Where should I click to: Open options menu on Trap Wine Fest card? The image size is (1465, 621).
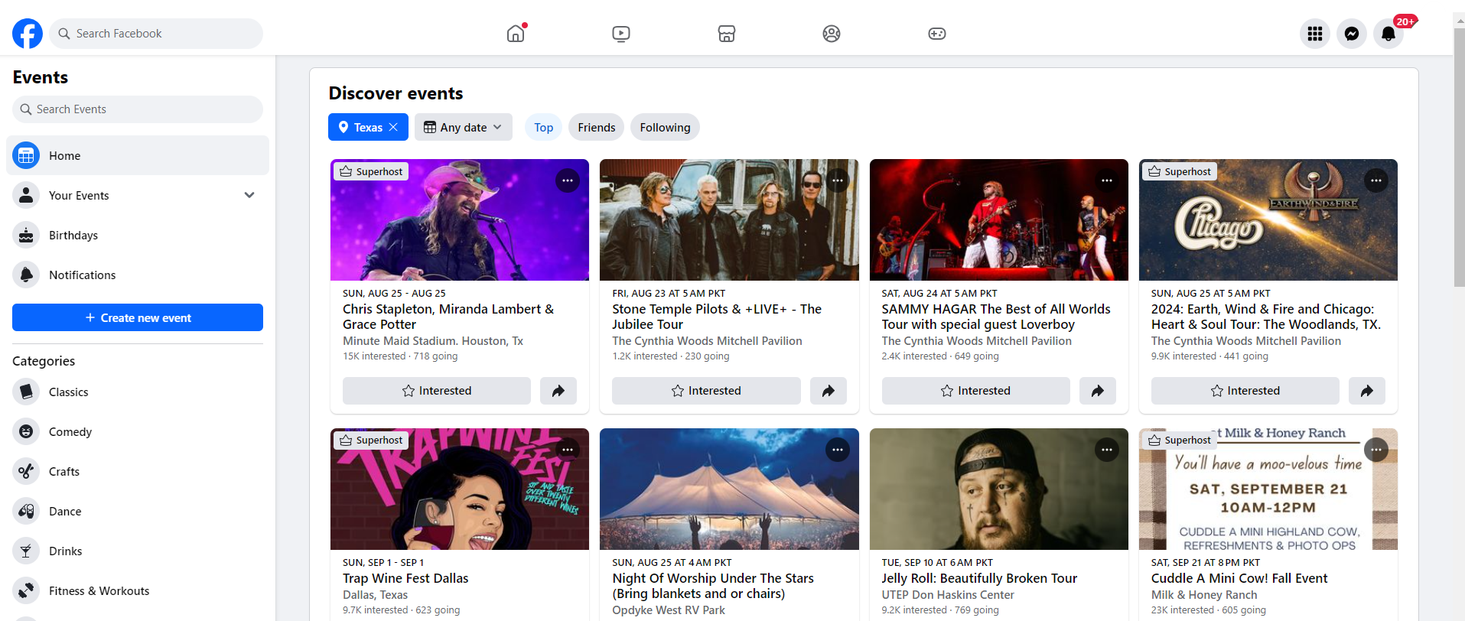tap(568, 450)
